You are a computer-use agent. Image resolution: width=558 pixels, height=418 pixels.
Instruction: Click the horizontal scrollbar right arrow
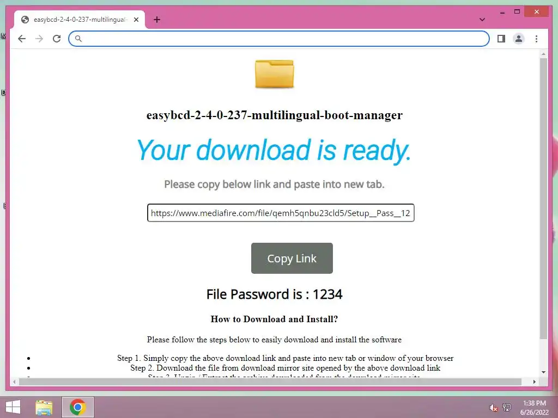point(534,382)
